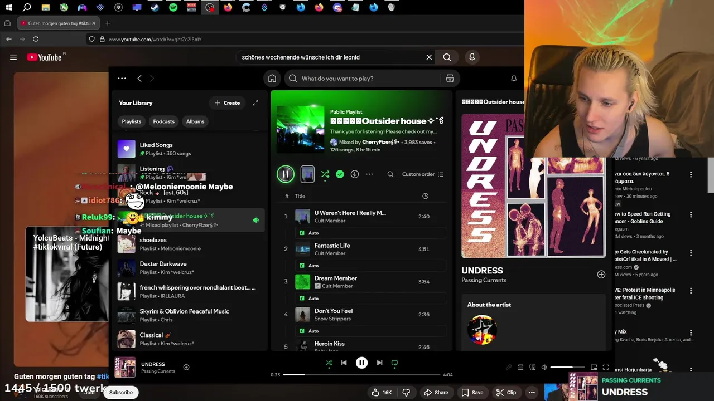Open the french whispering playlist
The width and height of the screenshot is (714, 401).
click(x=189, y=291)
